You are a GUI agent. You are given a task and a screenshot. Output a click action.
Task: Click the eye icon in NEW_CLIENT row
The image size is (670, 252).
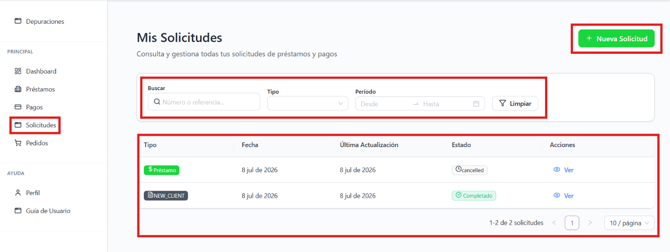[557, 196]
